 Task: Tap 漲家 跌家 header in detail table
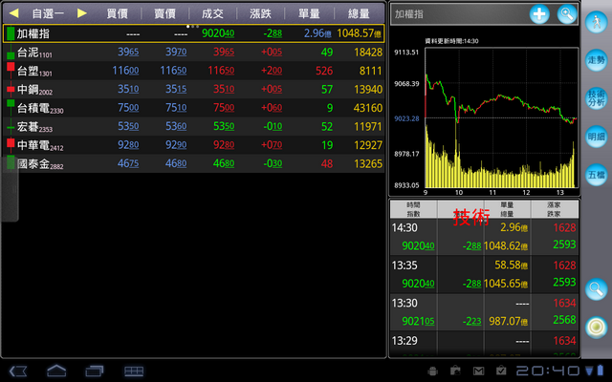(555, 209)
